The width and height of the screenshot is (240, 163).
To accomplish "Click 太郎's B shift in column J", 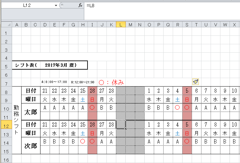I will [x=102, y=107].
